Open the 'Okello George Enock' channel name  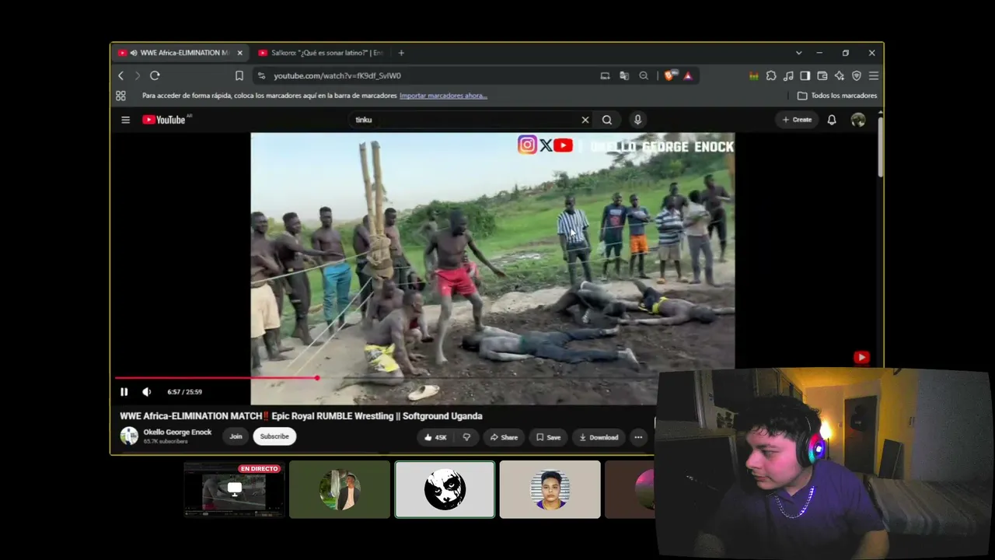tap(177, 432)
